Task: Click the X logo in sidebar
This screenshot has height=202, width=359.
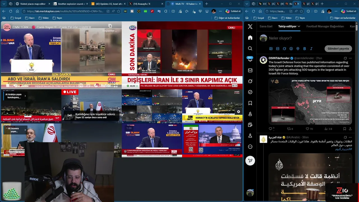Action: [250, 27]
